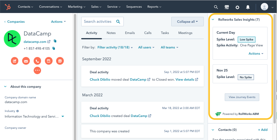
Task: Click the schedule meeting calendar icon
Action: [x=60, y=61]
